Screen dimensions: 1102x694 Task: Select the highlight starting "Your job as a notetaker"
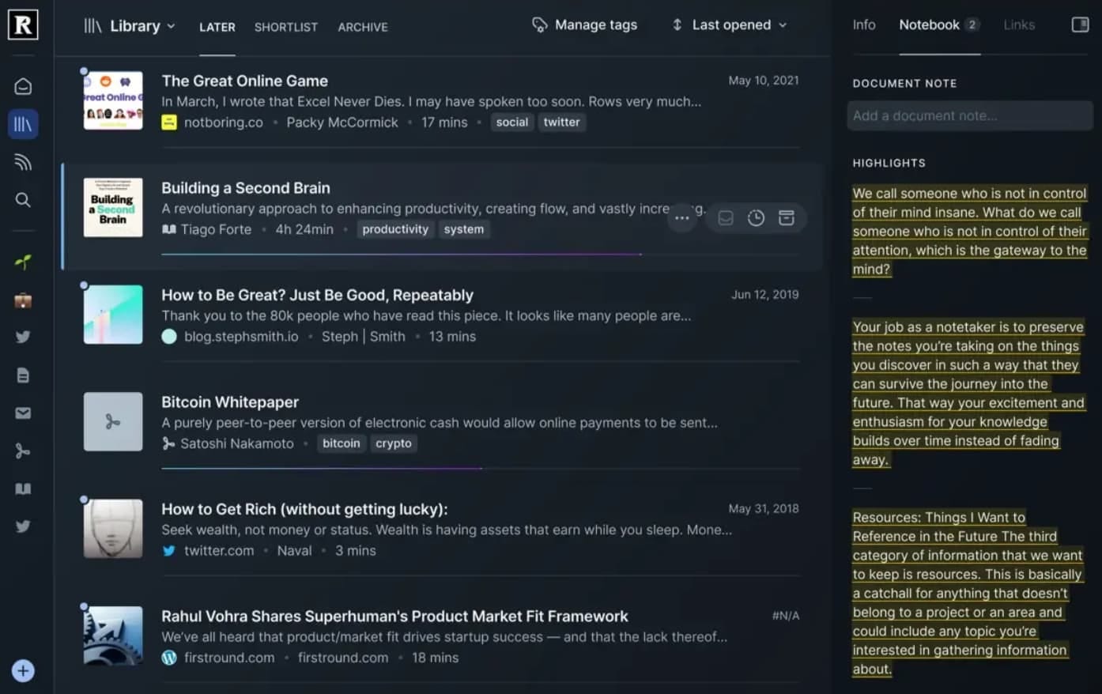(x=968, y=394)
